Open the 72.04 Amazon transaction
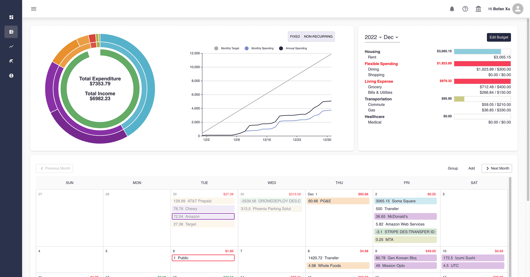 tap(203, 216)
